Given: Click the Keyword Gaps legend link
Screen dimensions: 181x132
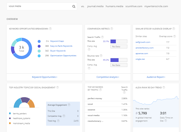Looking at the screenshot, I should (x=57, y=41).
